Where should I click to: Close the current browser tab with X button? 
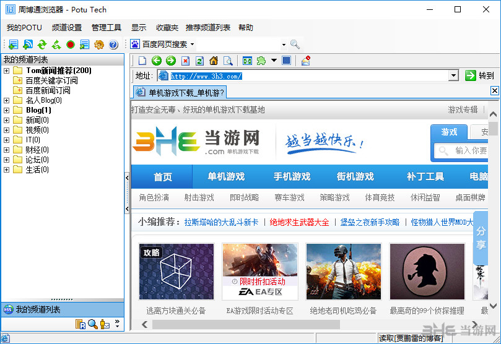coord(495,90)
